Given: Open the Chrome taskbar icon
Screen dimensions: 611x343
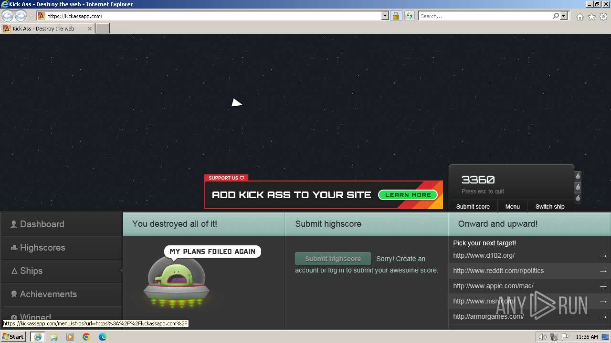Looking at the screenshot, I should tap(86, 337).
